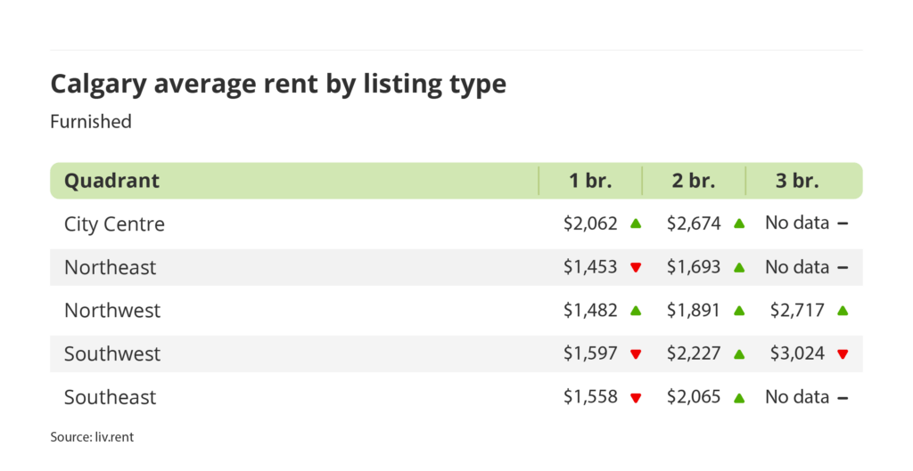Click the Northwest quadrant row label
913x471 pixels.
pyautogui.click(x=112, y=310)
